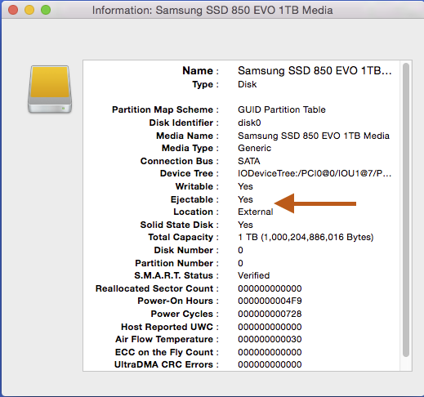Select the Media Type value 'Generic'
Viewport: 424px width, 397px height.
pyautogui.click(x=254, y=148)
